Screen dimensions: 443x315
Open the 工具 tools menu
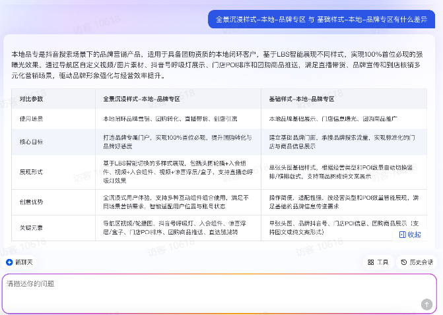pos(378,262)
